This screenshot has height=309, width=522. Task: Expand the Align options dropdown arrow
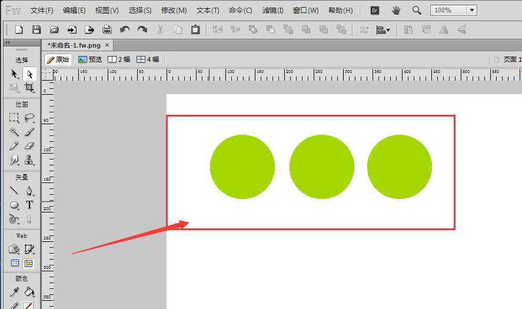pyautogui.click(x=388, y=31)
